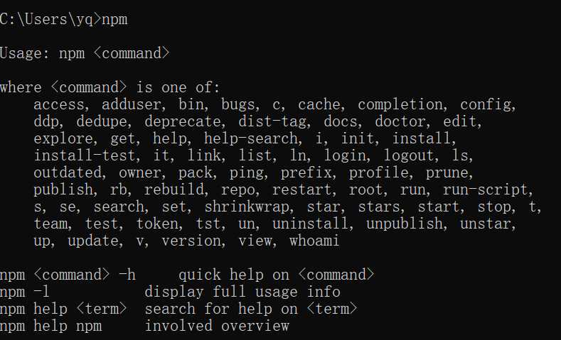Click 'search for help on <term>' text

(x=251, y=309)
